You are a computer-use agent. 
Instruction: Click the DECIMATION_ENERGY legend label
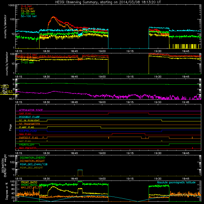tap(33, 158)
